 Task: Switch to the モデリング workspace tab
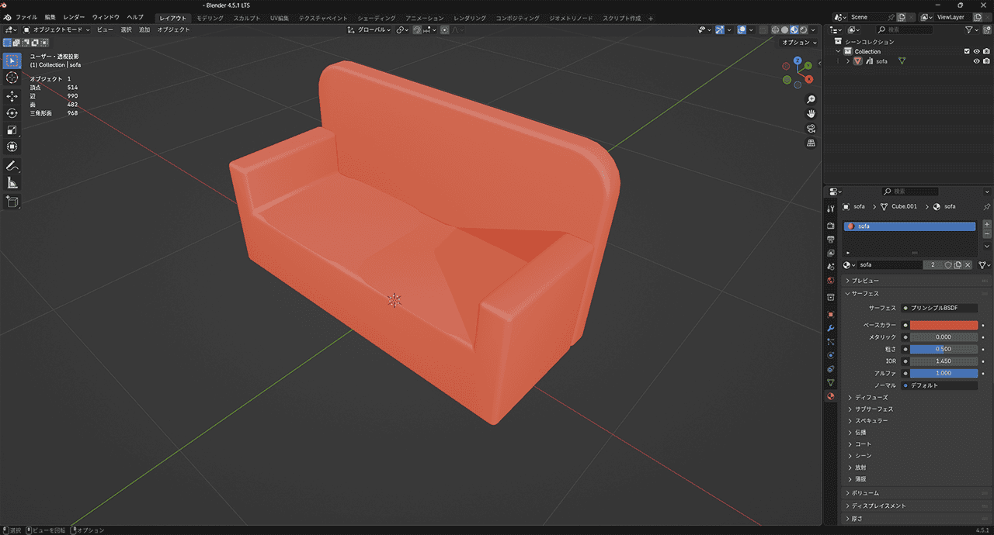(x=210, y=18)
